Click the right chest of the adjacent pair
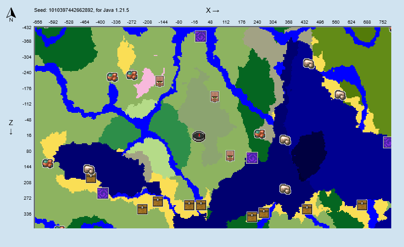Screen dimensions: 404x247 pyautogui.click(x=201, y=205)
